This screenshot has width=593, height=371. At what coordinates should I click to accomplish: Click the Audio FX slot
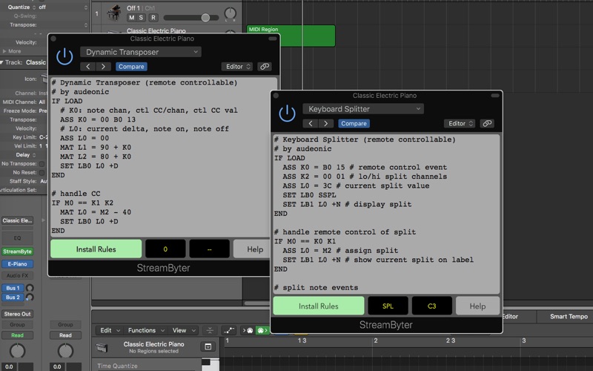(17, 275)
